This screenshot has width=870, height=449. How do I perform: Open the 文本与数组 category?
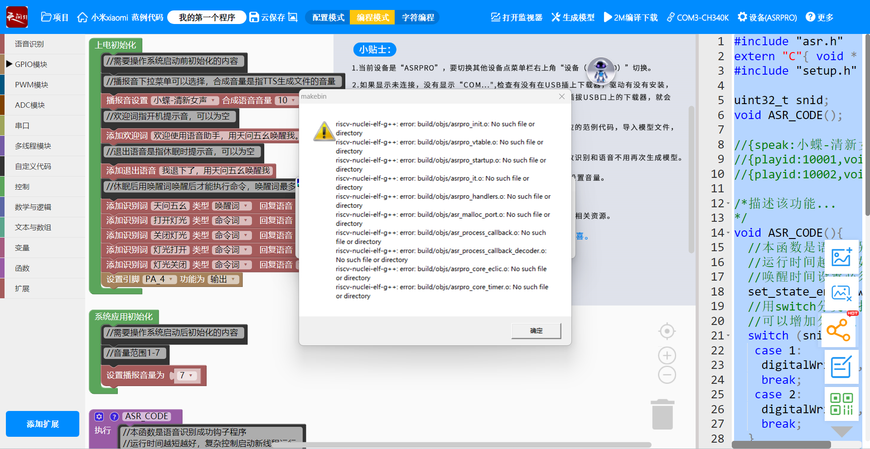43,227
